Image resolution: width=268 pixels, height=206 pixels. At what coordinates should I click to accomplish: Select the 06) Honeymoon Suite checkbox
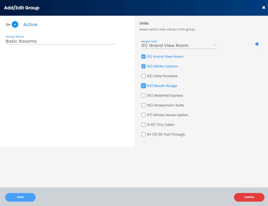tap(143, 106)
